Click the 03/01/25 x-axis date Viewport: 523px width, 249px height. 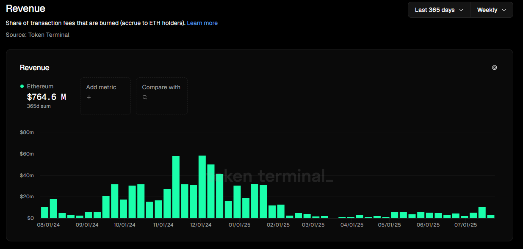coord(313,225)
